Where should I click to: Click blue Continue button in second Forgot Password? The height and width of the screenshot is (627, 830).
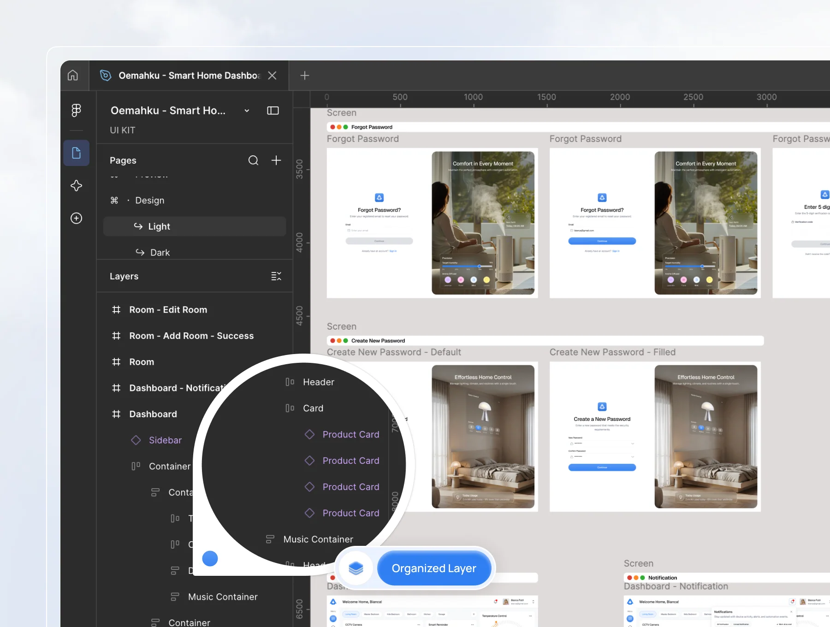[x=602, y=241]
